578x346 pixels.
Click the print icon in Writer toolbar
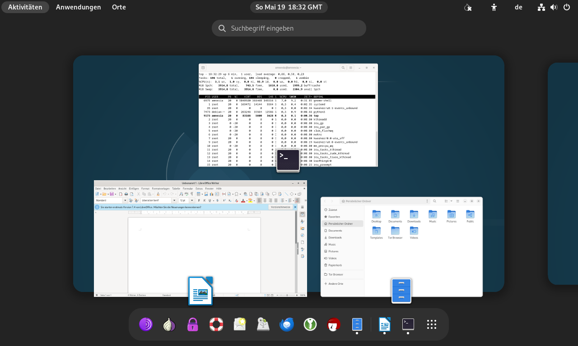[126, 194]
